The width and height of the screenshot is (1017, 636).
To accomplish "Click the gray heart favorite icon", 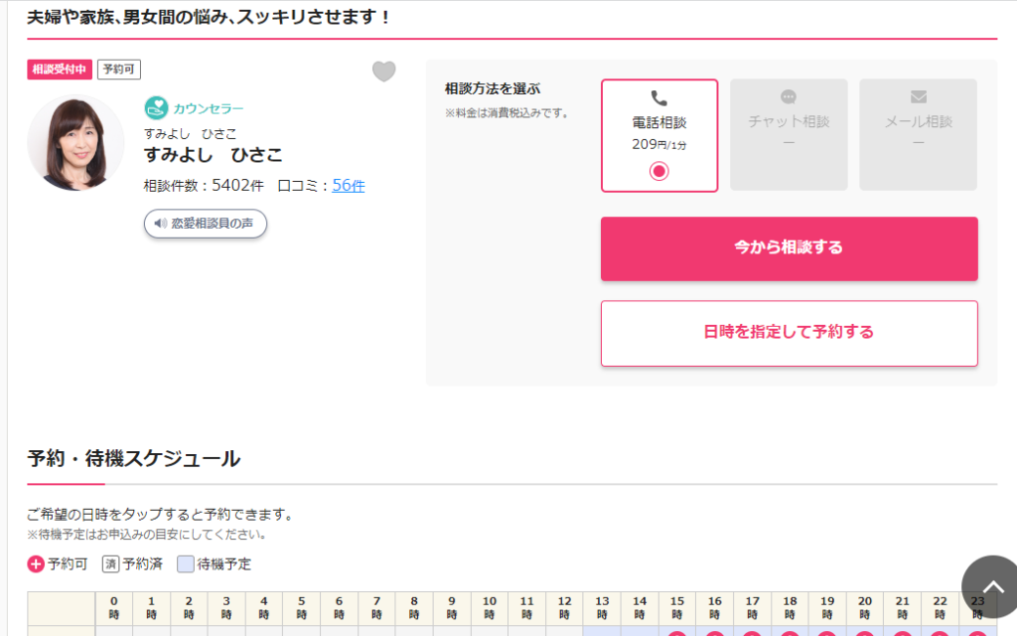I will 384,72.
